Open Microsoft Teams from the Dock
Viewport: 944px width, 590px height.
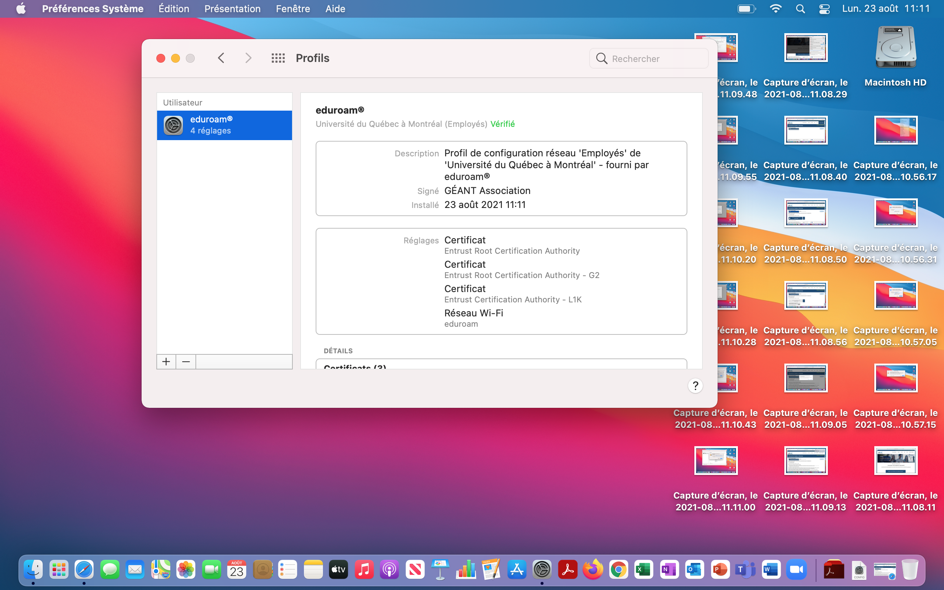[x=746, y=570]
